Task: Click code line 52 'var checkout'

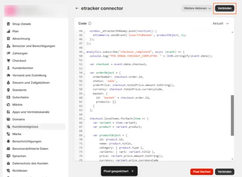Action: 118,64
